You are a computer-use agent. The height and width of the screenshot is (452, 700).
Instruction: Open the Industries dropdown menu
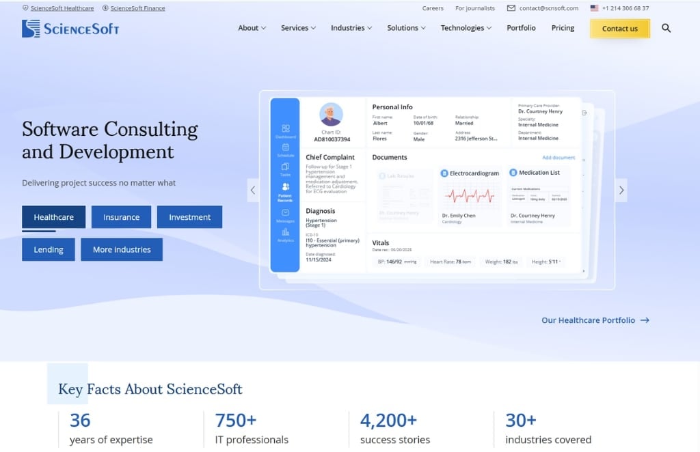[351, 28]
